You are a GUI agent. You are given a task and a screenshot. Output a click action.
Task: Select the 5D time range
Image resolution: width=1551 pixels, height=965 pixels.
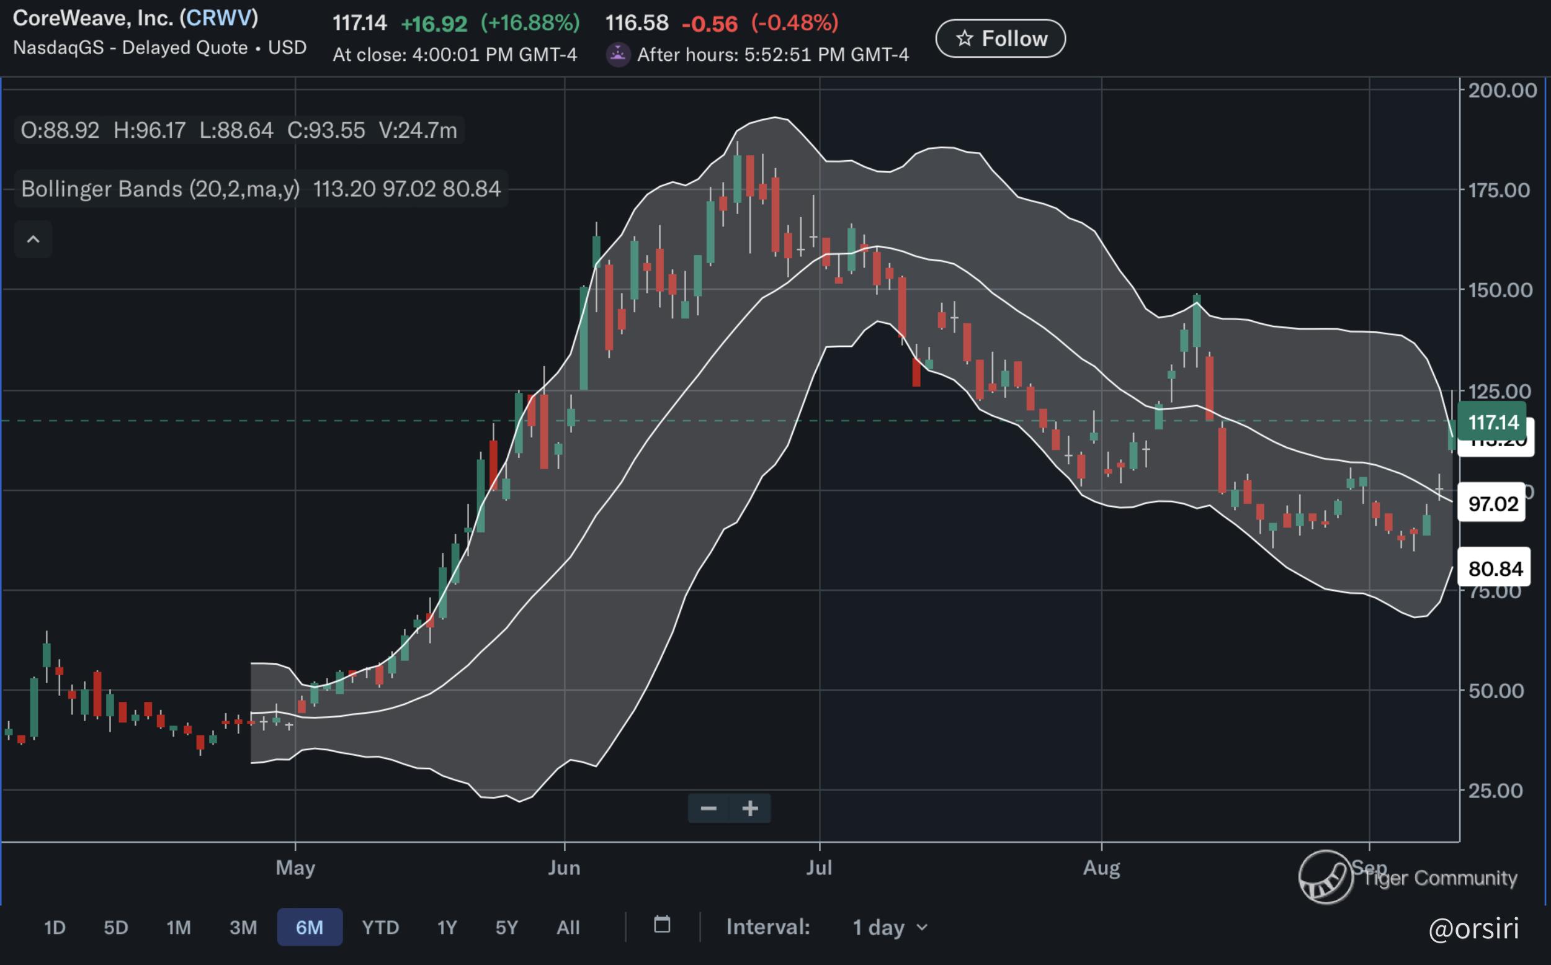116,927
